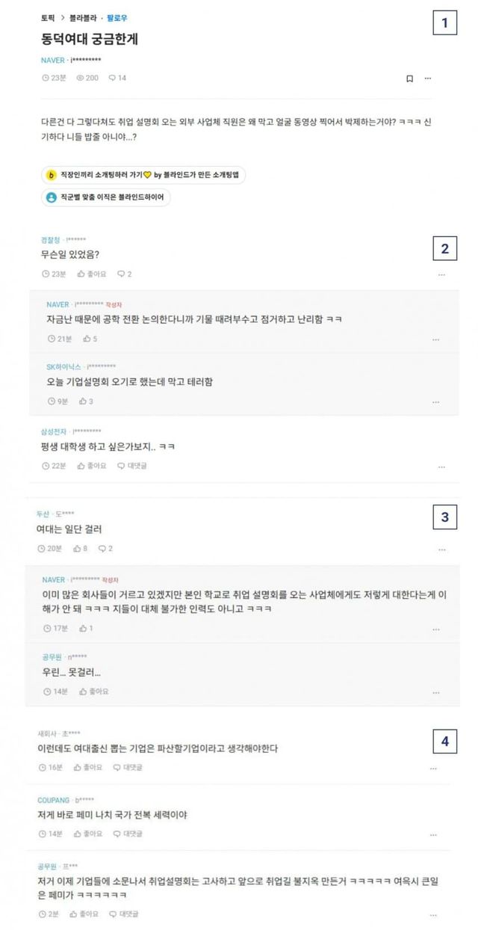This screenshot has width=478, height=930.
Task: Click the 팔로우 link
Action: tap(117, 18)
